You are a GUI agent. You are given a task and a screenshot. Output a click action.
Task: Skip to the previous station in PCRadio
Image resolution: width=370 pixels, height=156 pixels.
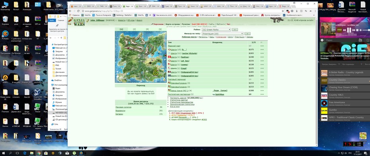coord(344,30)
